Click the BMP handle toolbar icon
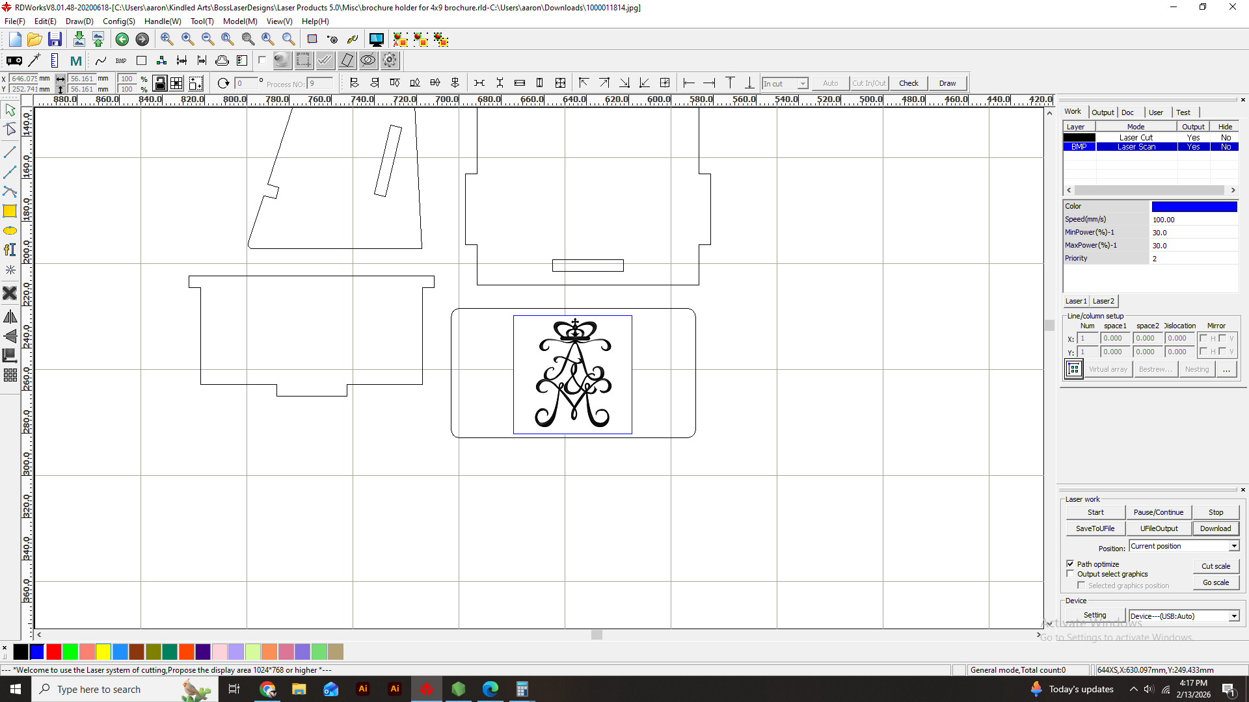The width and height of the screenshot is (1249, 702). point(121,60)
